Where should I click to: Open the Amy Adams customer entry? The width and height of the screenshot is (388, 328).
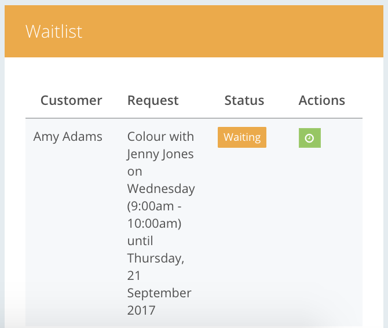[68, 137]
